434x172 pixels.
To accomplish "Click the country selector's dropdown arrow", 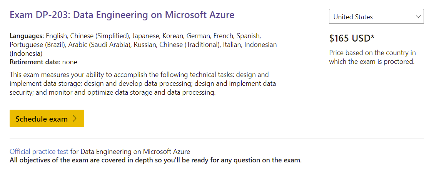I will click(418, 17).
